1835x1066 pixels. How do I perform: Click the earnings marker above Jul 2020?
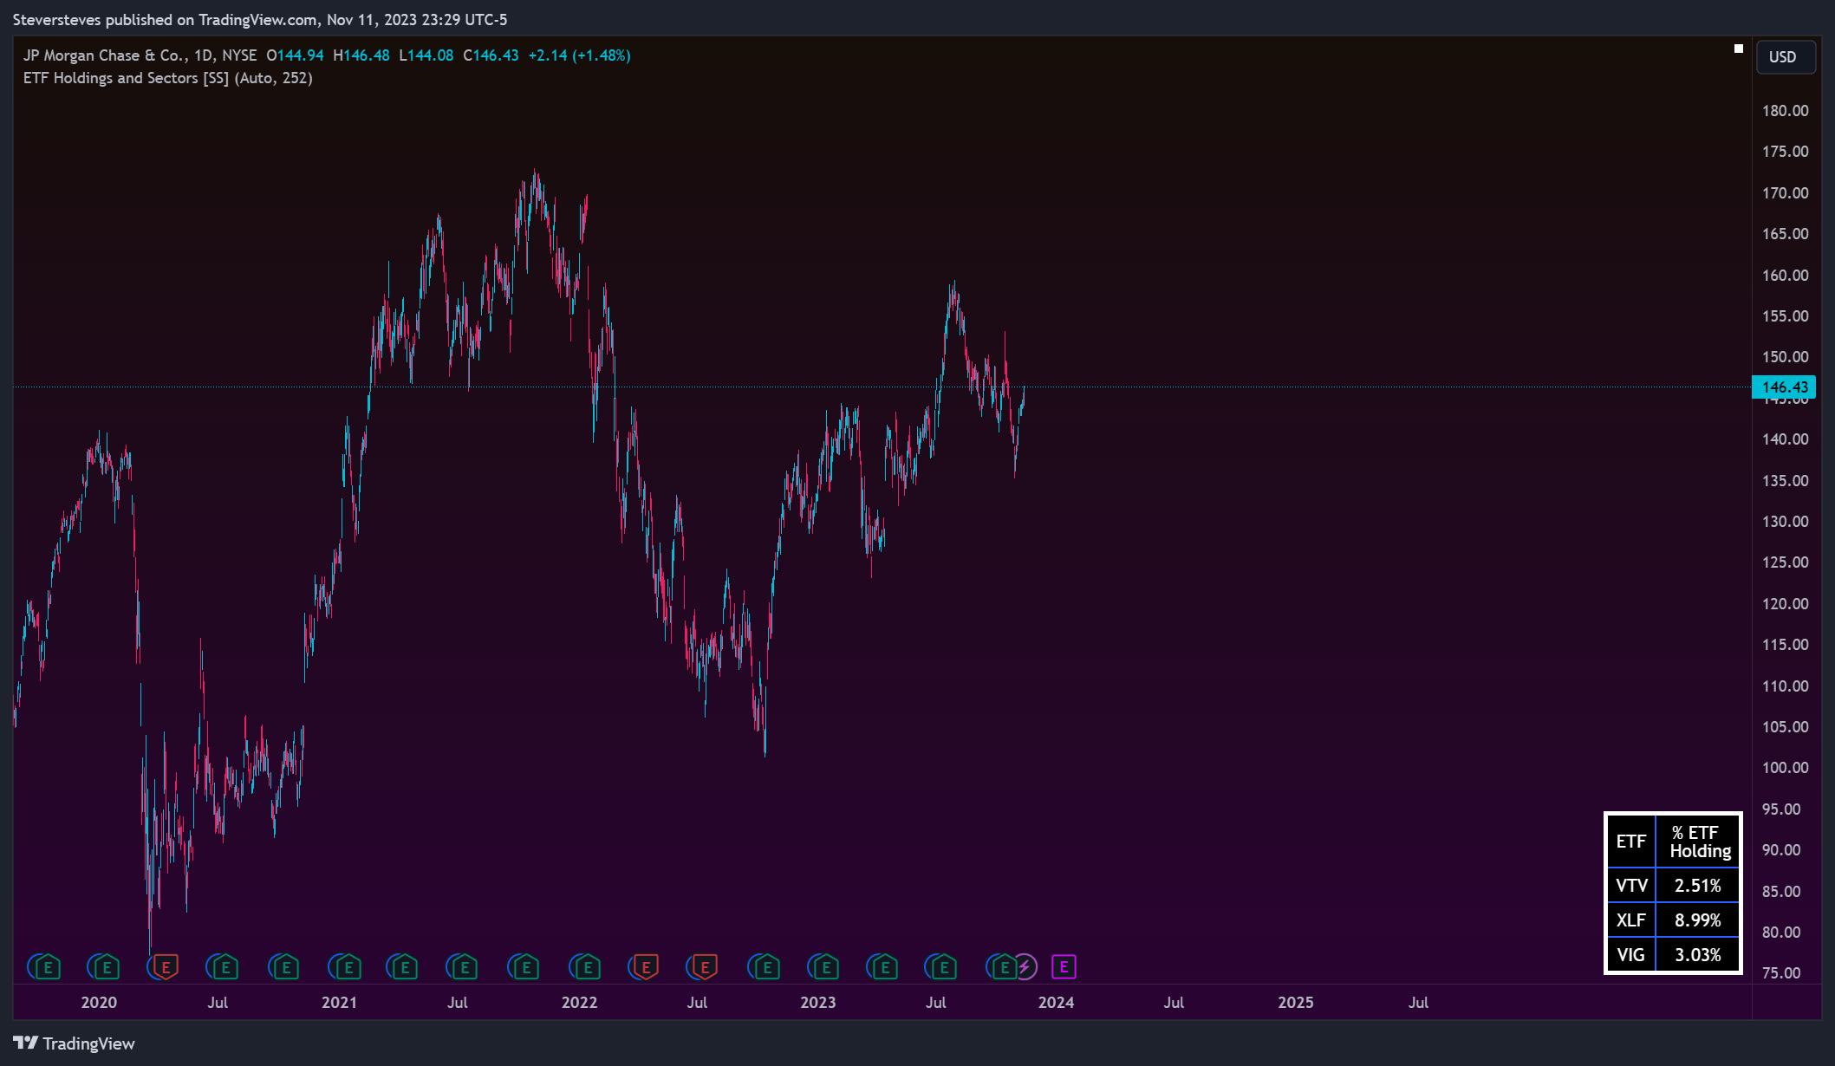click(x=225, y=966)
